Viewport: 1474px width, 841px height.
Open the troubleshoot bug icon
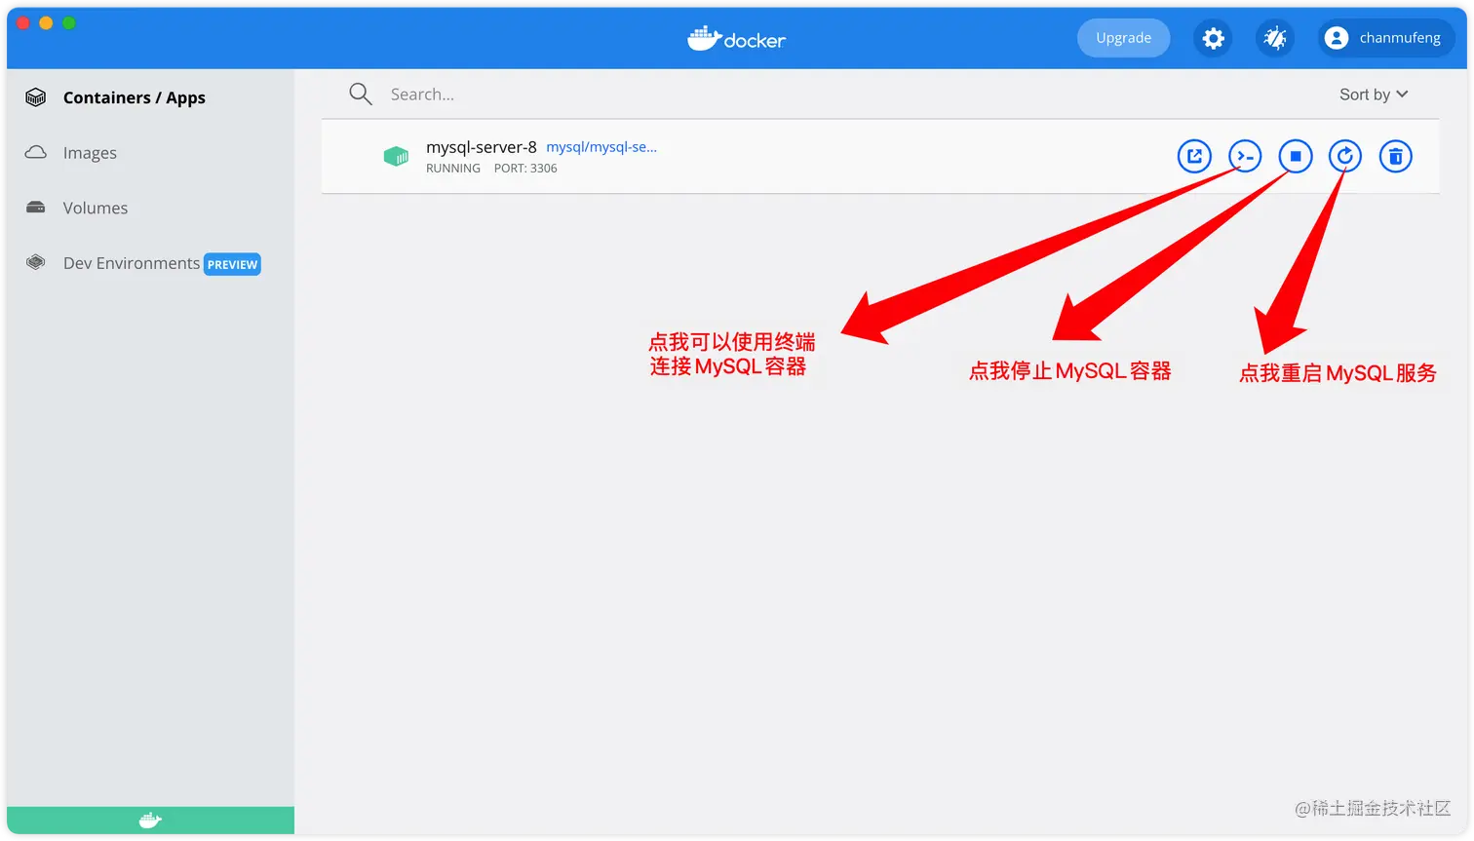tap(1275, 38)
